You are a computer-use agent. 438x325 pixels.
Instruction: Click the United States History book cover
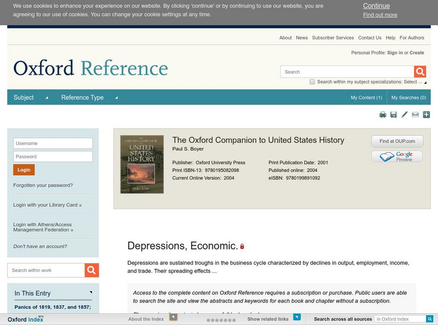(x=142, y=165)
